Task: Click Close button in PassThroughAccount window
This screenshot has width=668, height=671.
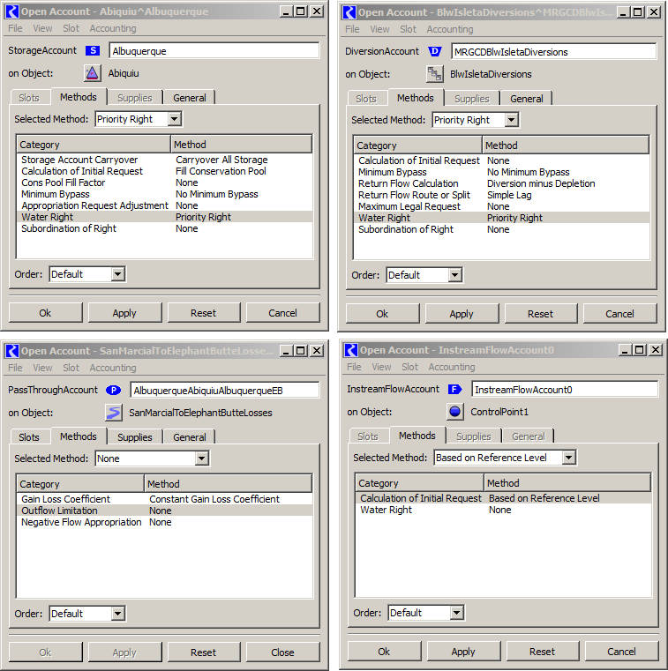Action: (x=282, y=652)
